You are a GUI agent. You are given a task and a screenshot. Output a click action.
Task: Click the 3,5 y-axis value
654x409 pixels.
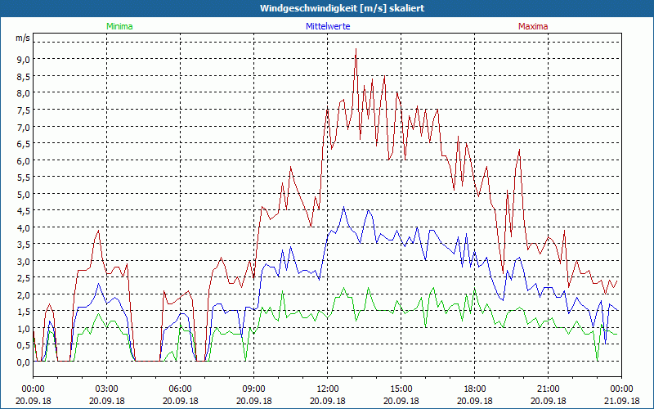[x=24, y=245]
